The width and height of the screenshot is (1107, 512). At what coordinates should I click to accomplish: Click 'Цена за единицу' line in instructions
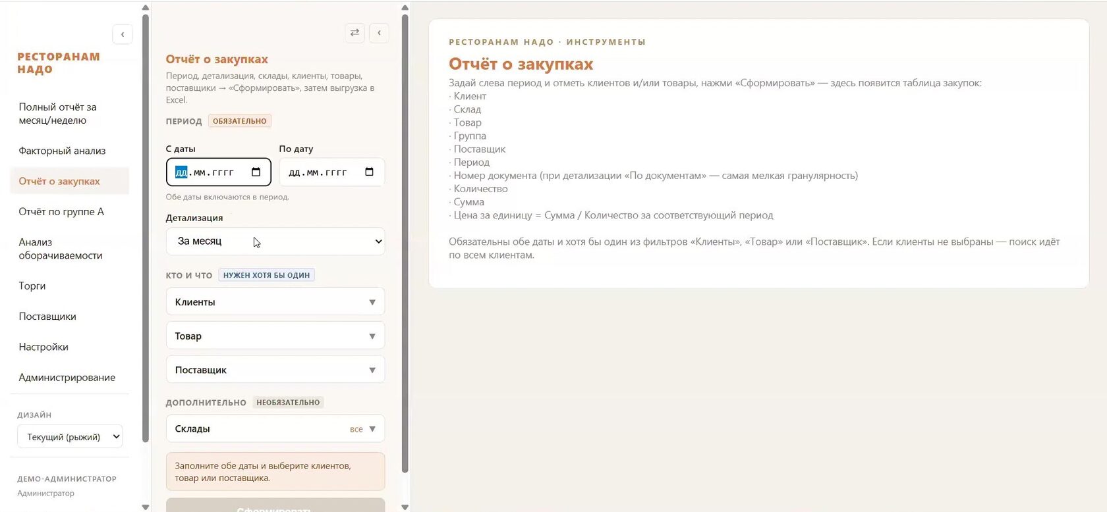611,215
